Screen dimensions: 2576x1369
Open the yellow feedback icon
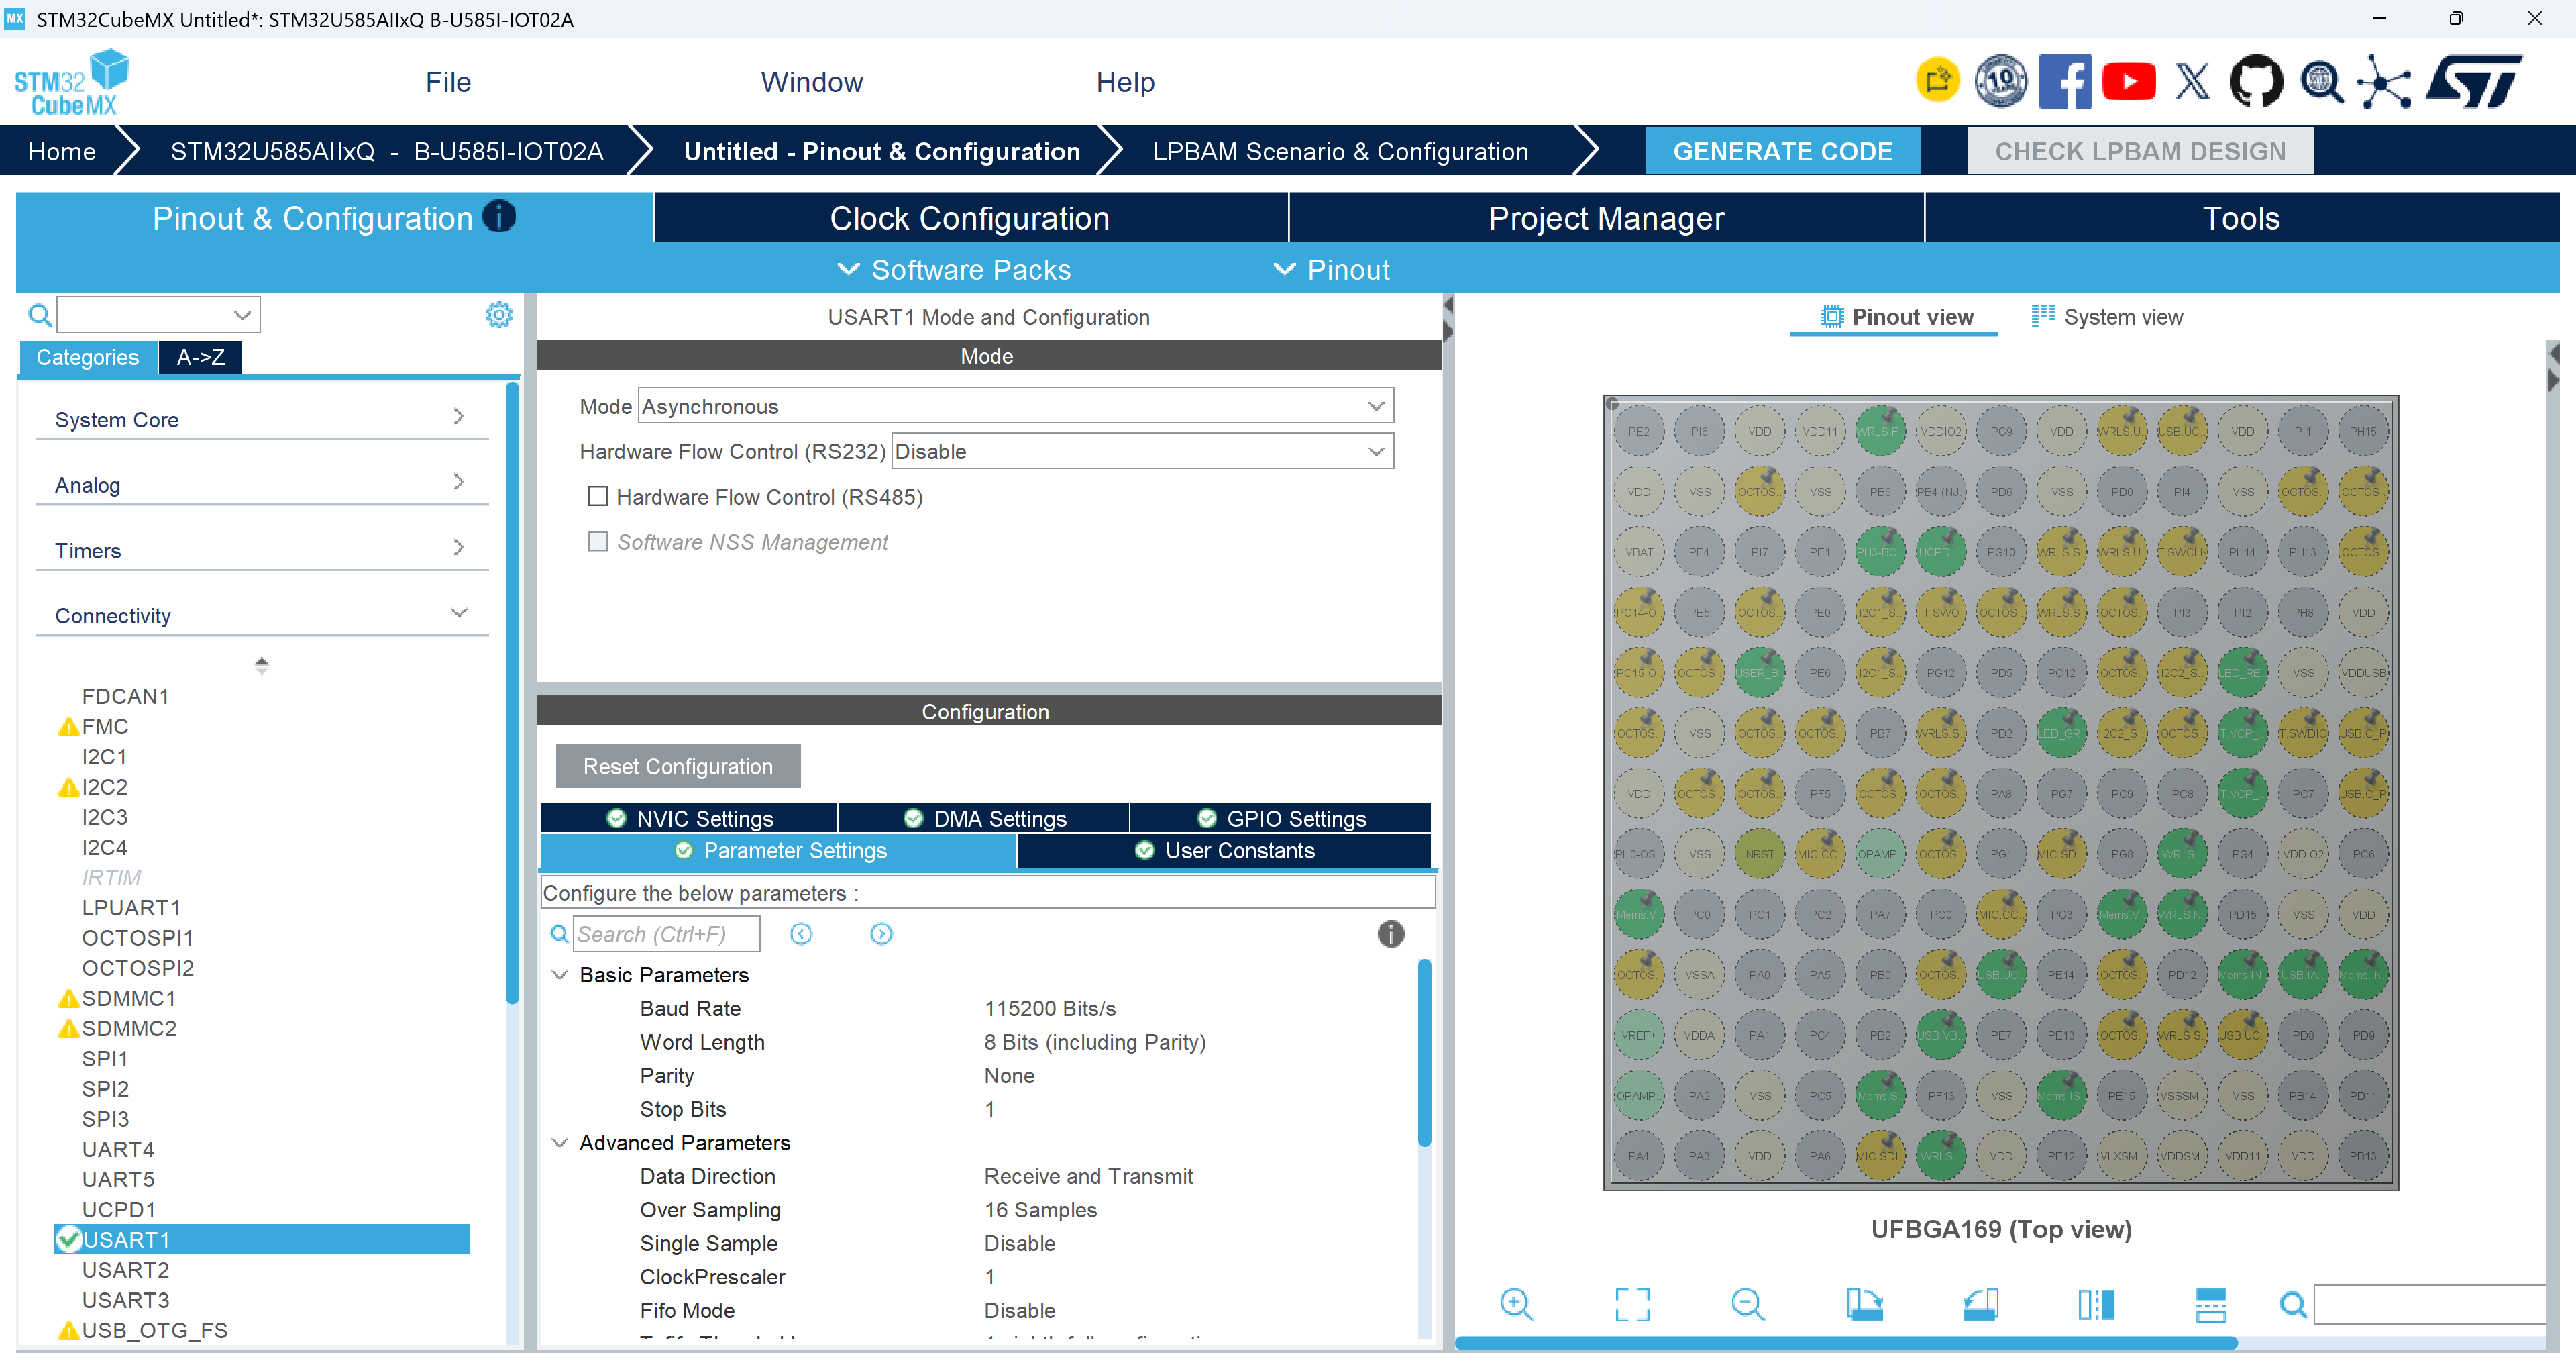tap(1937, 81)
